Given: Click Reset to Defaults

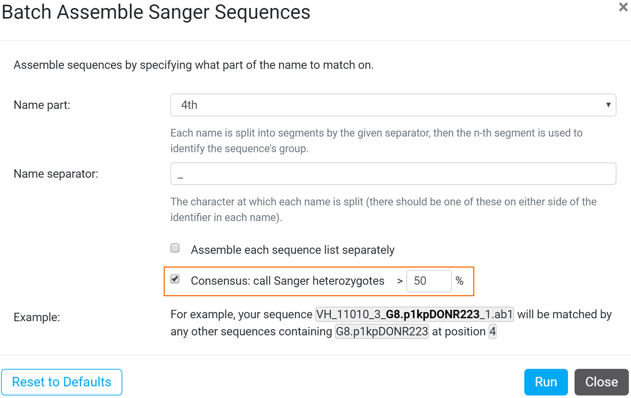Looking at the screenshot, I should point(62,382).
